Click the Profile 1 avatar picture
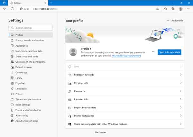Screen dimensions: 193x137 (73, 52)
